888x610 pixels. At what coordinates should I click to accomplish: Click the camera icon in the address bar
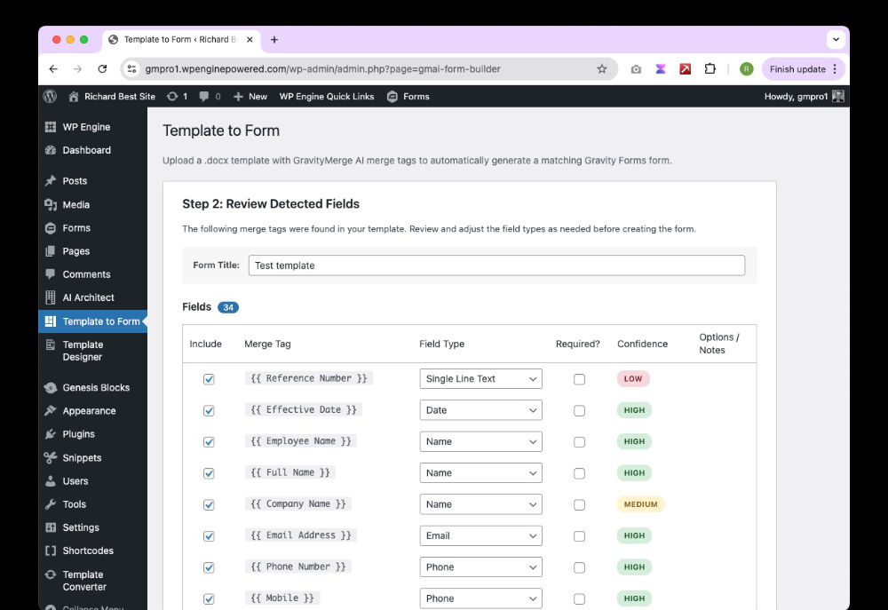(x=636, y=68)
